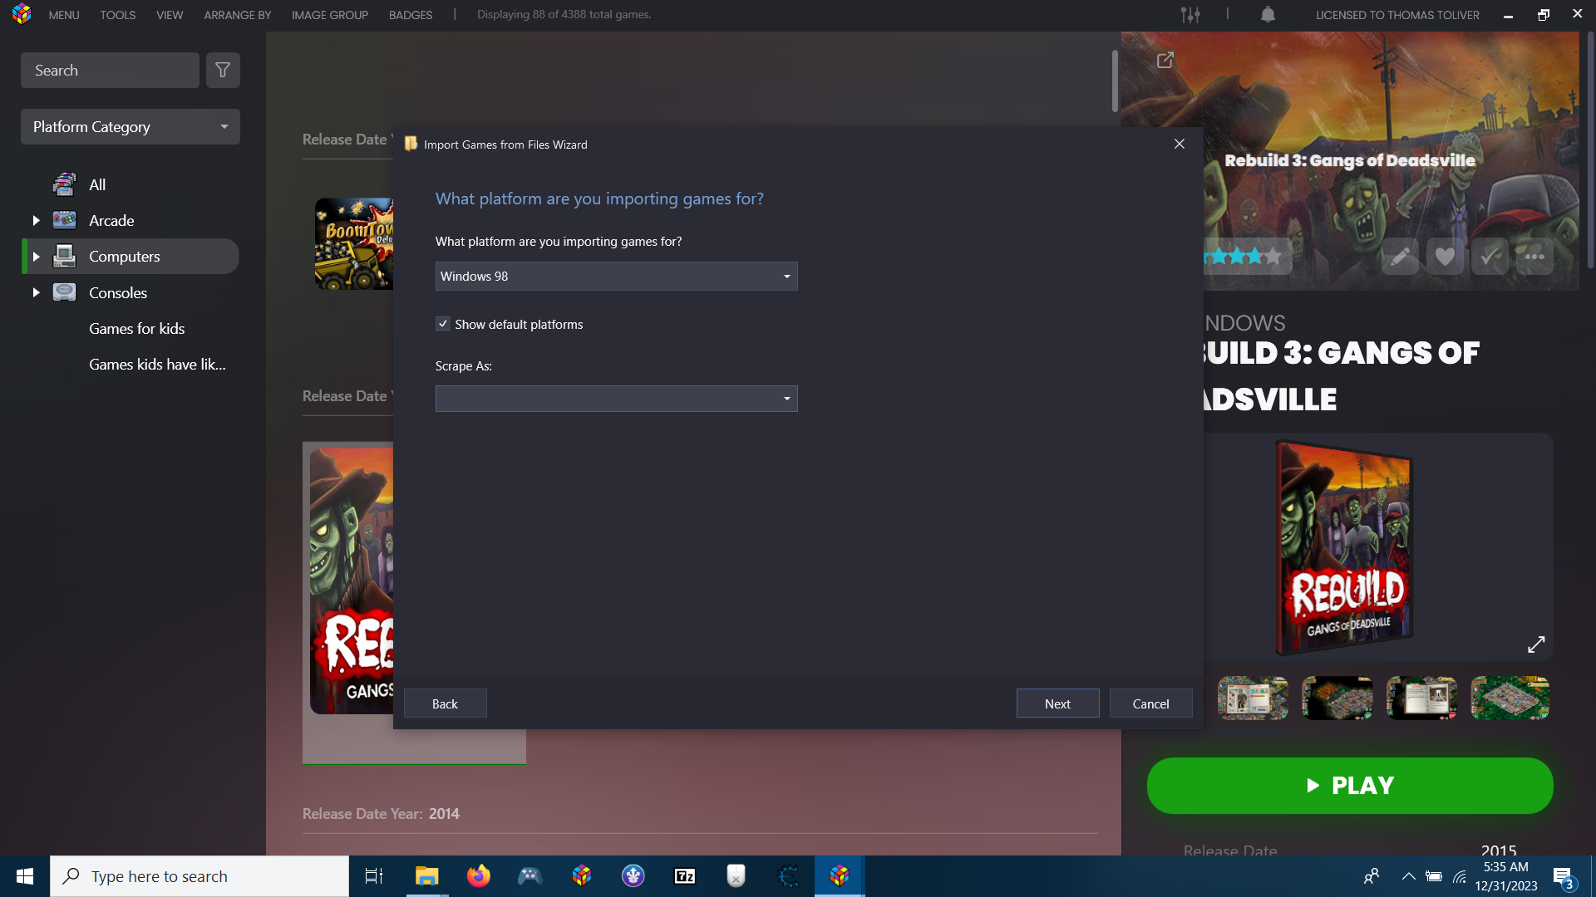
Task: Click Next in the import wizard
Action: 1057,703
